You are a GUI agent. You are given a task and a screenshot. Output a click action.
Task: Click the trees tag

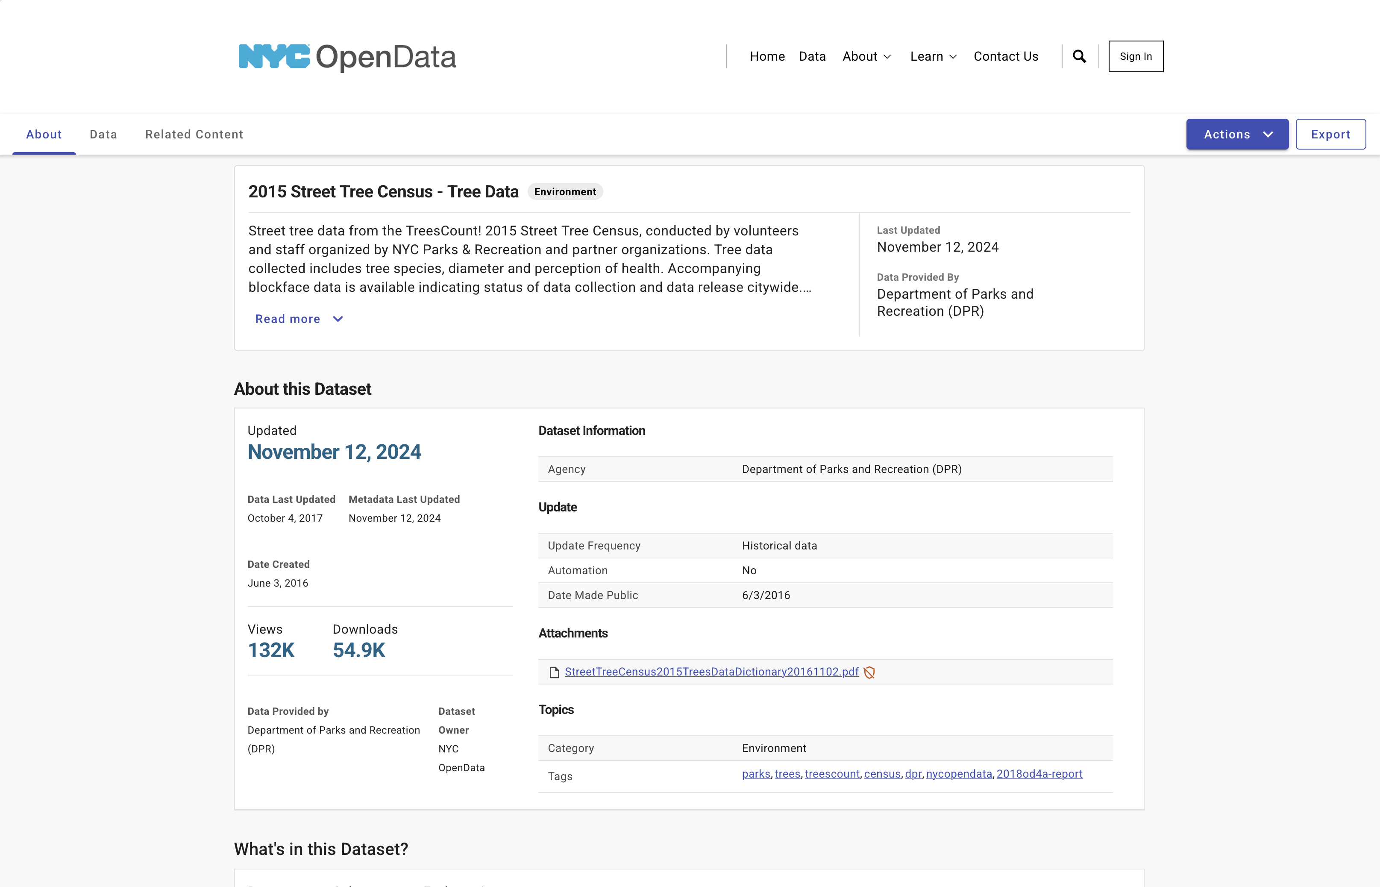(787, 774)
